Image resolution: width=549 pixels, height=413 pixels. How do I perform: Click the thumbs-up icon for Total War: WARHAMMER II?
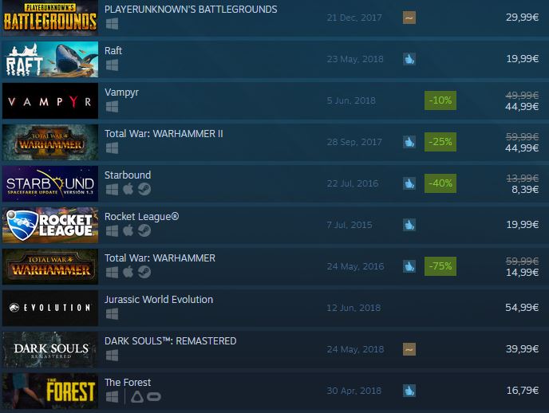click(409, 142)
